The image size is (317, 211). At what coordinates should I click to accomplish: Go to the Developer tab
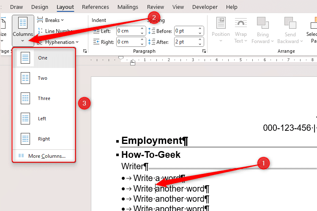pos(205,7)
